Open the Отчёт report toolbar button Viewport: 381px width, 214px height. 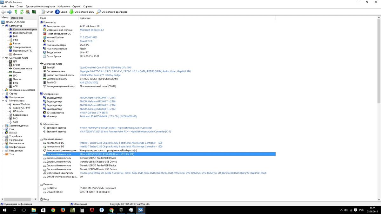(47, 12)
